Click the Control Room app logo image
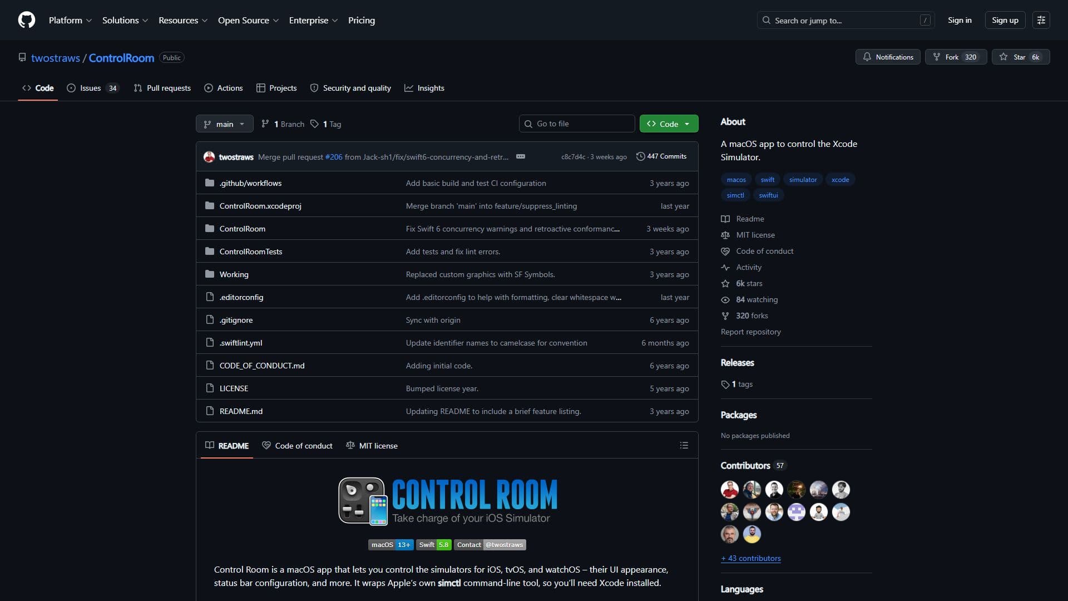Screen dimensions: 1068x601 pos(448,501)
